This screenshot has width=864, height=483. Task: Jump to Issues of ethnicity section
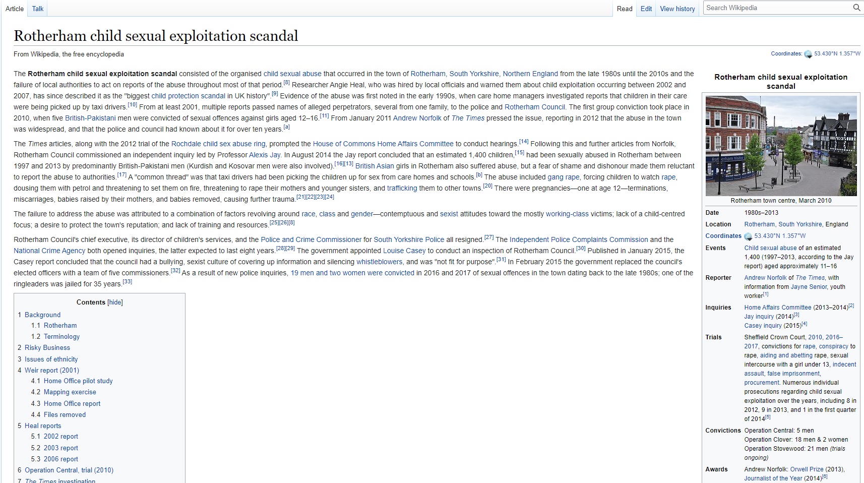pos(51,359)
